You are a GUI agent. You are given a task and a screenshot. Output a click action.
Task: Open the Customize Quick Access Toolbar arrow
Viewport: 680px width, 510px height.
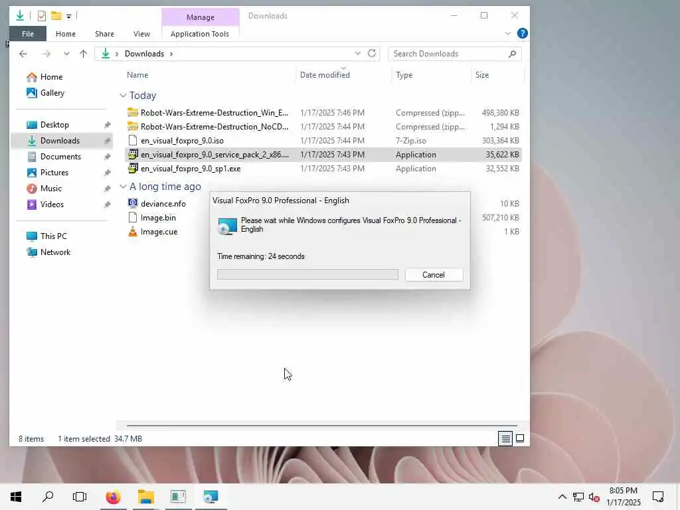[x=68, y=17]
